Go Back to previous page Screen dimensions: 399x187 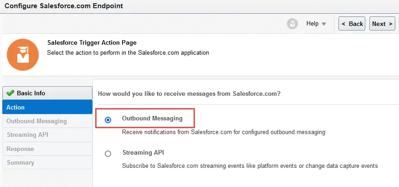pyautogui.click(x=352, y=24)
